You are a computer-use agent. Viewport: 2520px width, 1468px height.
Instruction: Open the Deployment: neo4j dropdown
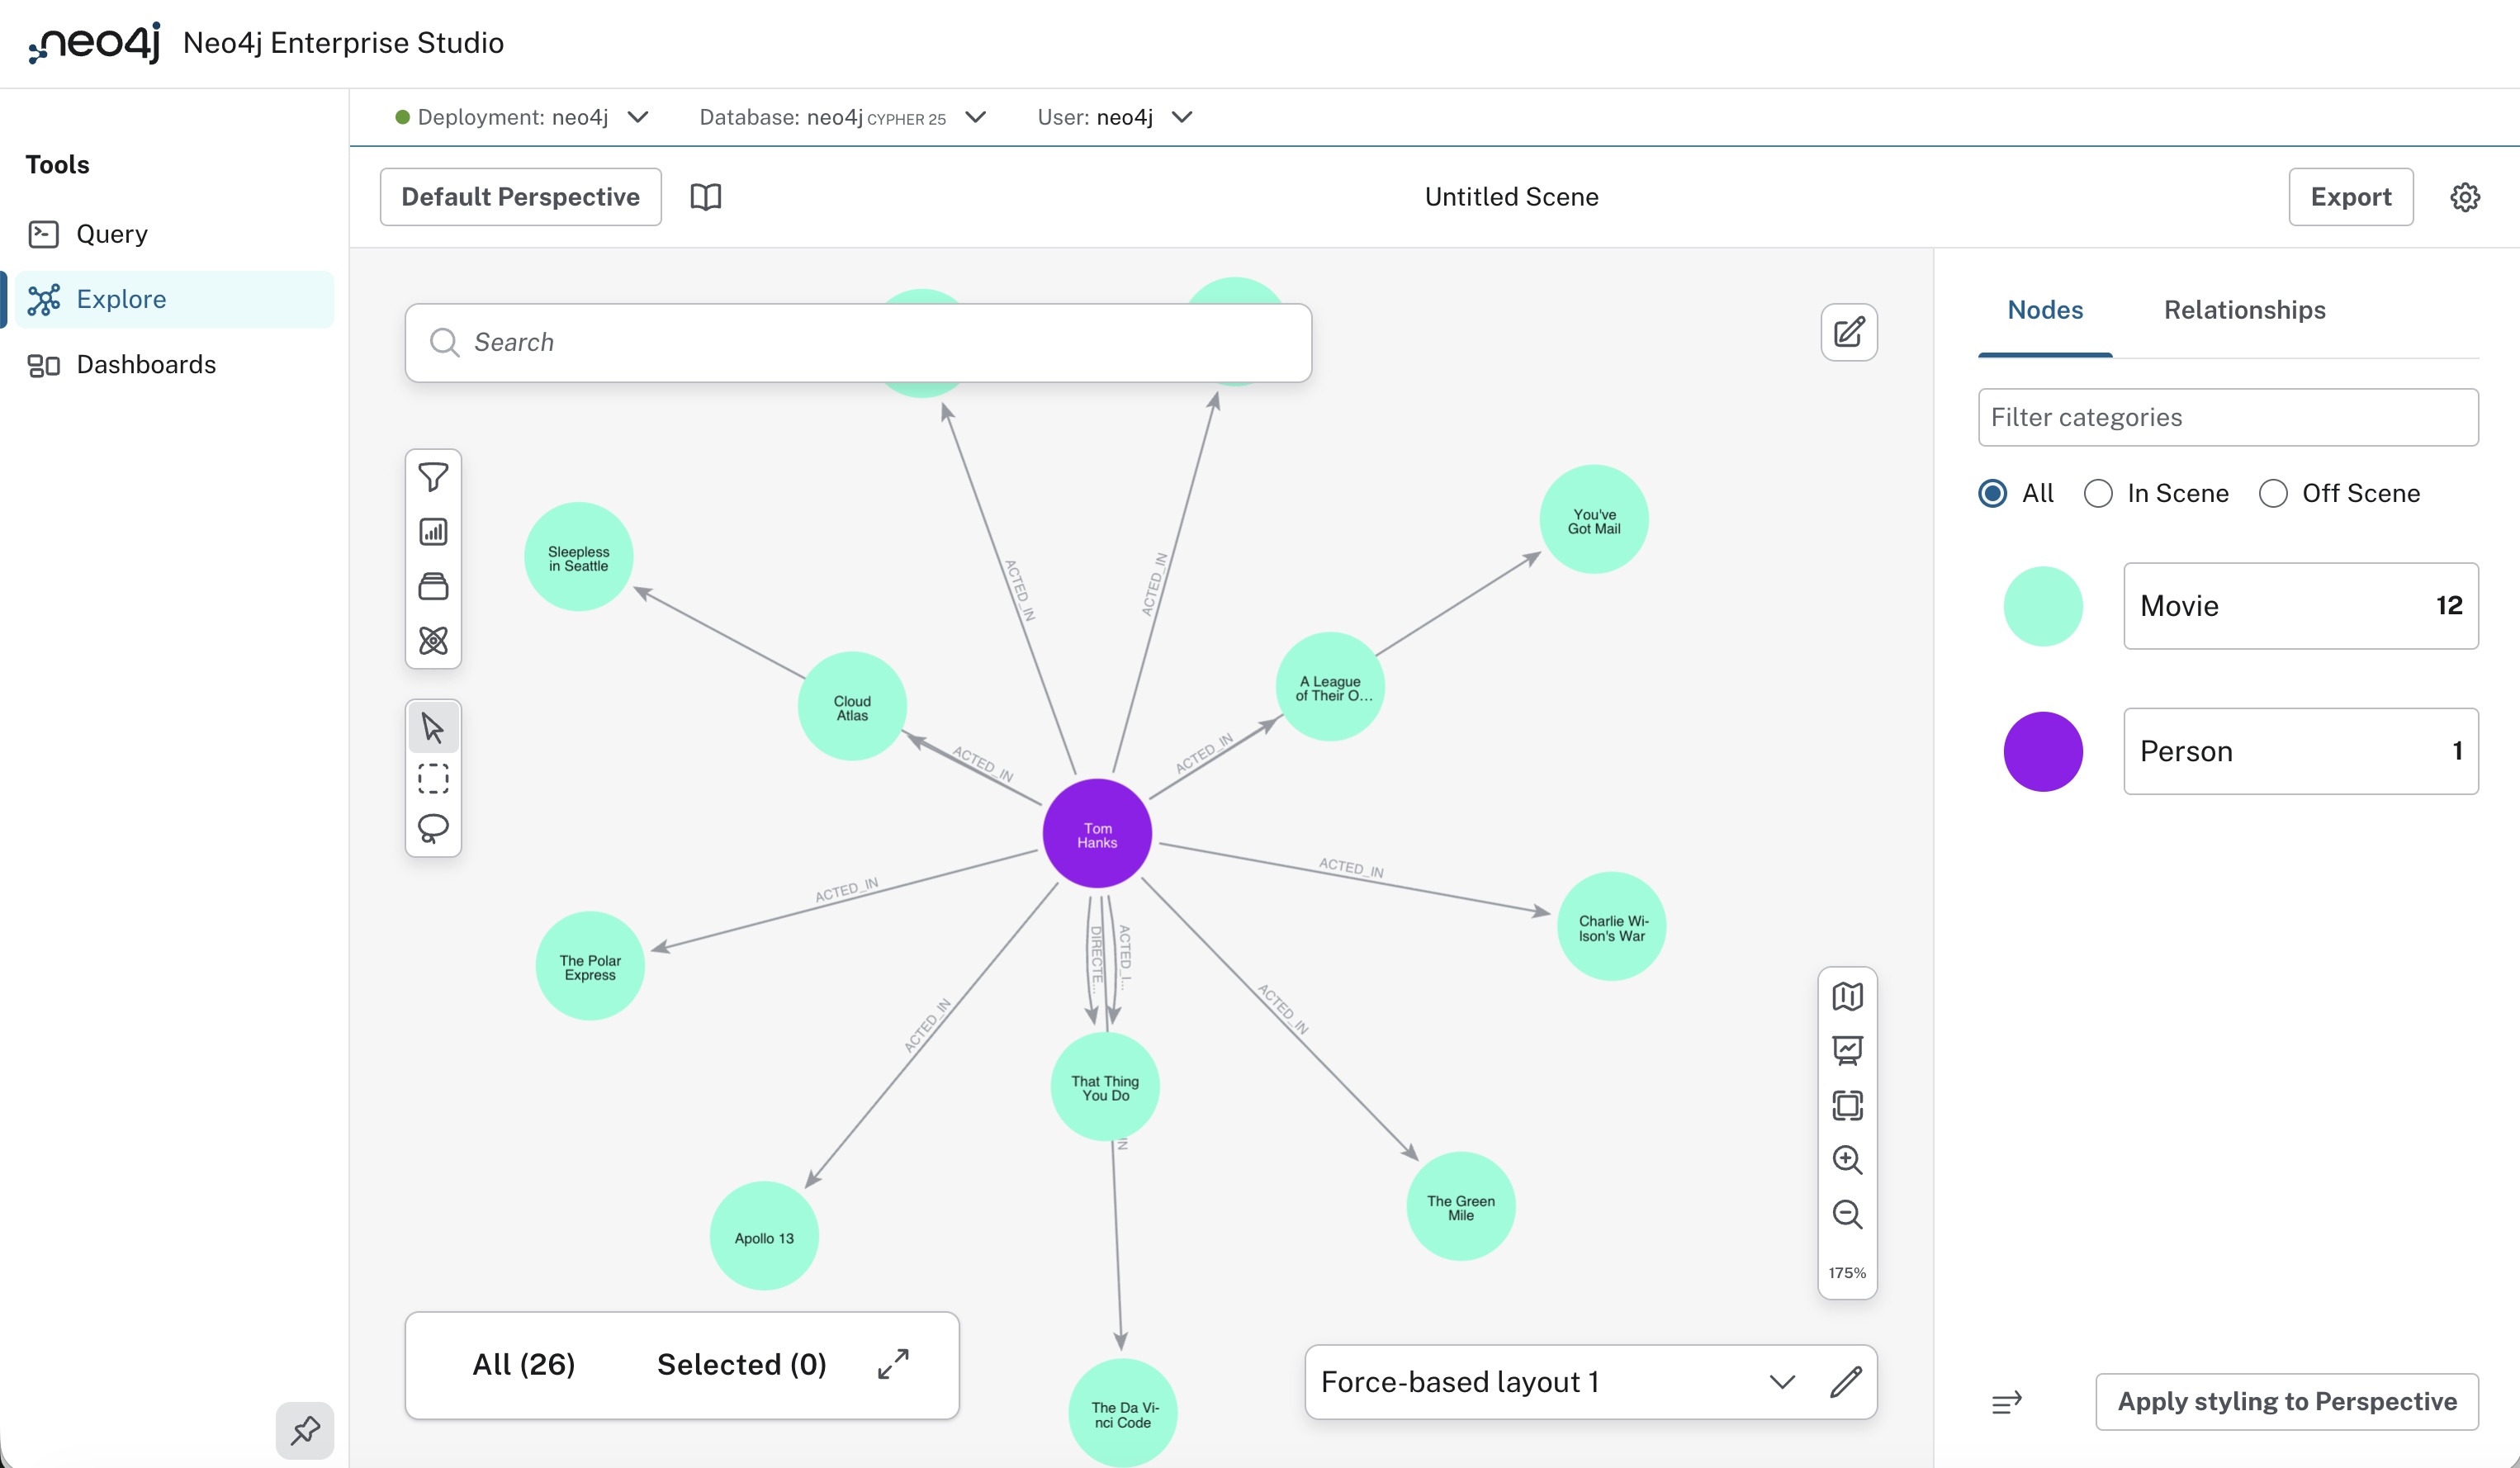522,117
